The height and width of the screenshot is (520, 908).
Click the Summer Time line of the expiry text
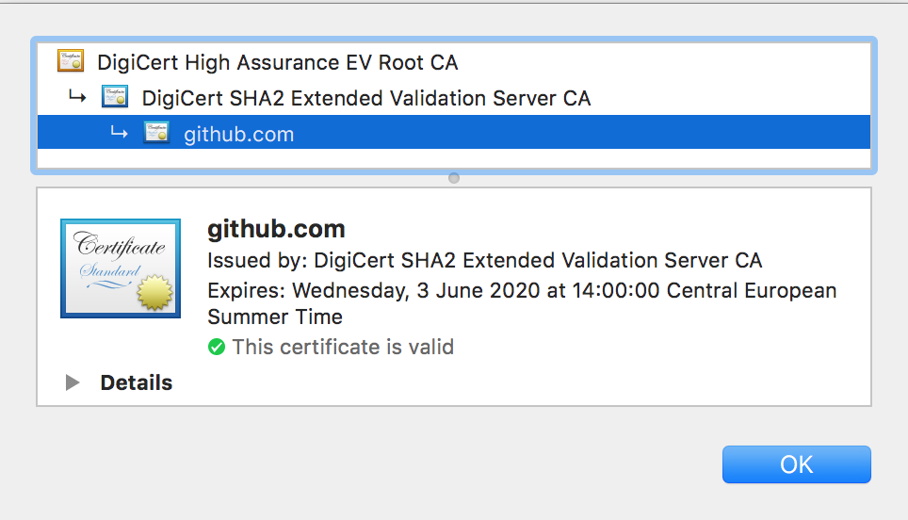click(x=275, y=317)
